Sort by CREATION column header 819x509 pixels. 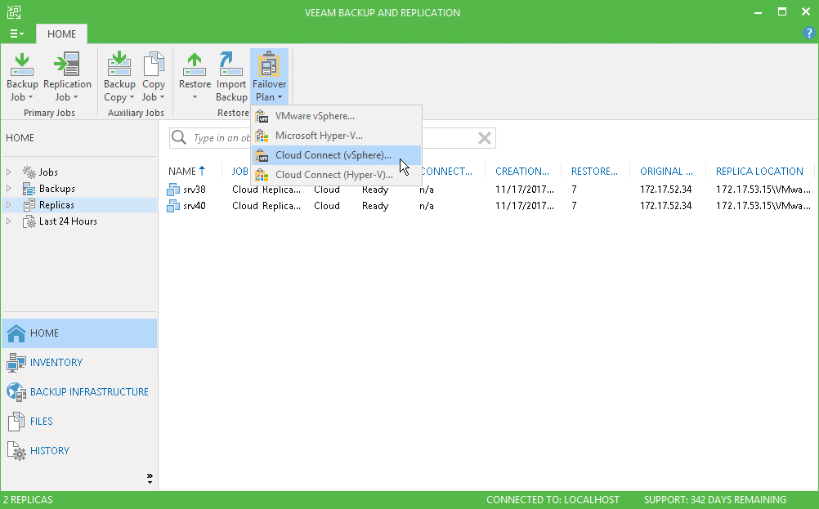(523, 172)
